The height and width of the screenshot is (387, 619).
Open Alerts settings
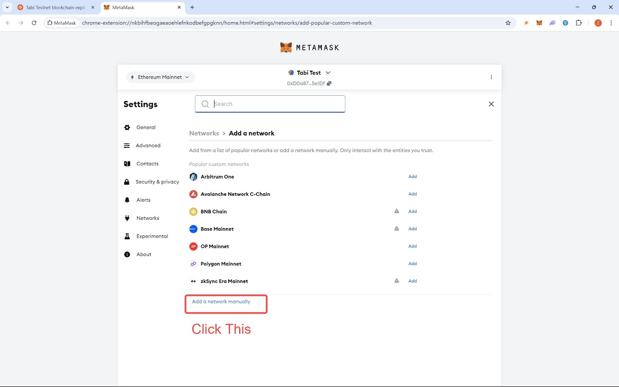pos(143,200)
